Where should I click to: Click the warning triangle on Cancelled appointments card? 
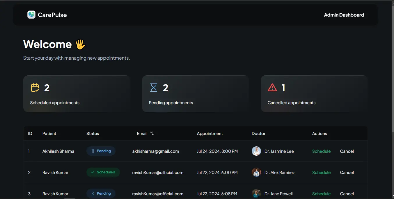272,87
